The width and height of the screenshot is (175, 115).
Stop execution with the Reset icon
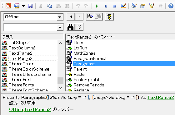(114, 6)
